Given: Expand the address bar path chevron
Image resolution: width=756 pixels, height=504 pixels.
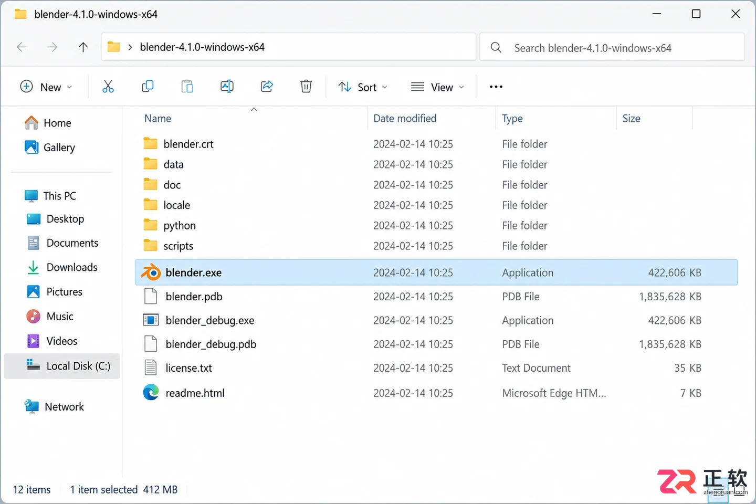Looking at the screenshot, I should click(130, 47).
